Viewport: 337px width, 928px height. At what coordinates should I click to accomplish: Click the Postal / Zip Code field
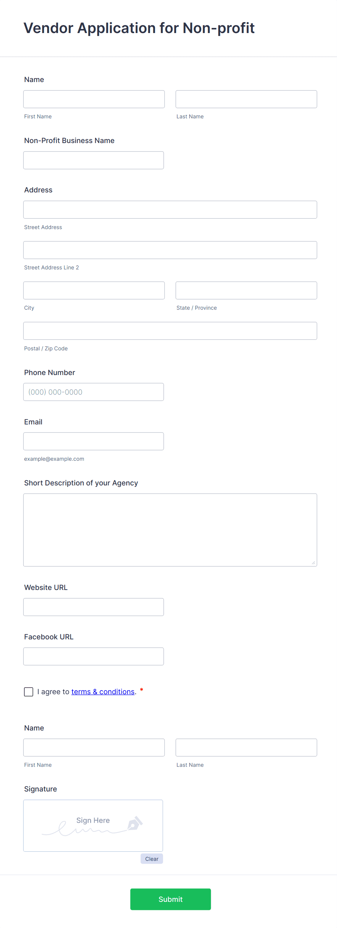[170, 330]
